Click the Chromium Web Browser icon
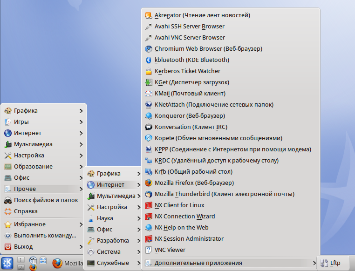The height and width of the screenshot is (271, 355). coord(149,48)
